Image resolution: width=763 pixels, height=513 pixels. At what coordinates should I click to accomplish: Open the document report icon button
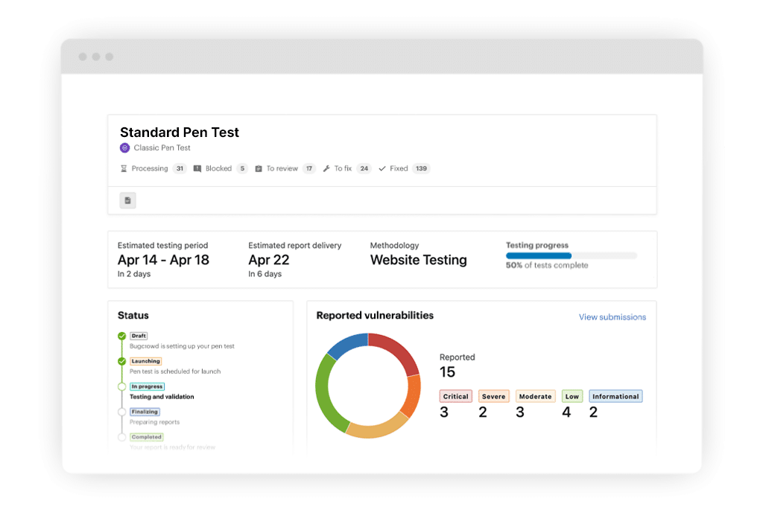128,200
